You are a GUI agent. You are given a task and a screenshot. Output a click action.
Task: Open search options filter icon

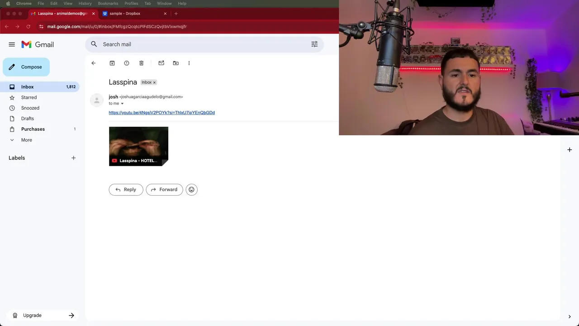pos(314,44)
